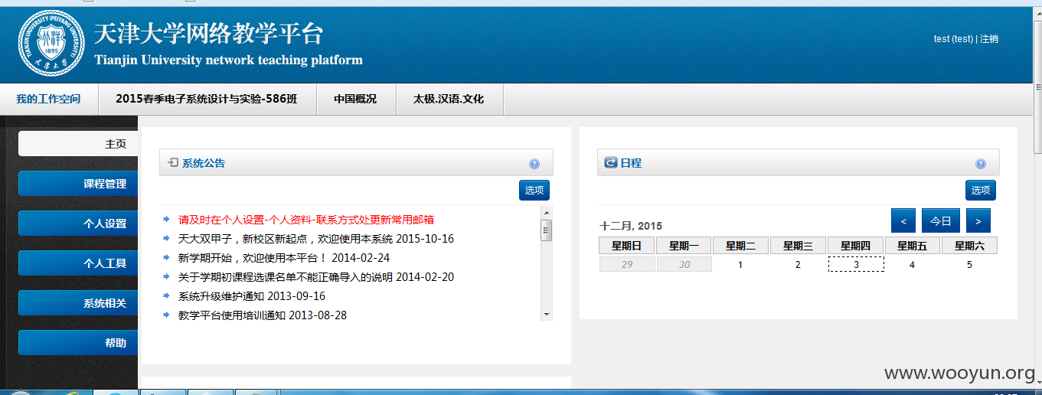The image size is (1042, 395).
Task: Click 选项 button in 日程 panel
Action: 981,190
